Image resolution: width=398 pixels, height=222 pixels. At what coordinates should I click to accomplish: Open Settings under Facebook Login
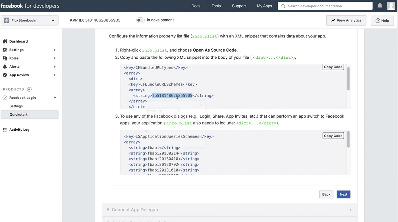coord(16,106)
